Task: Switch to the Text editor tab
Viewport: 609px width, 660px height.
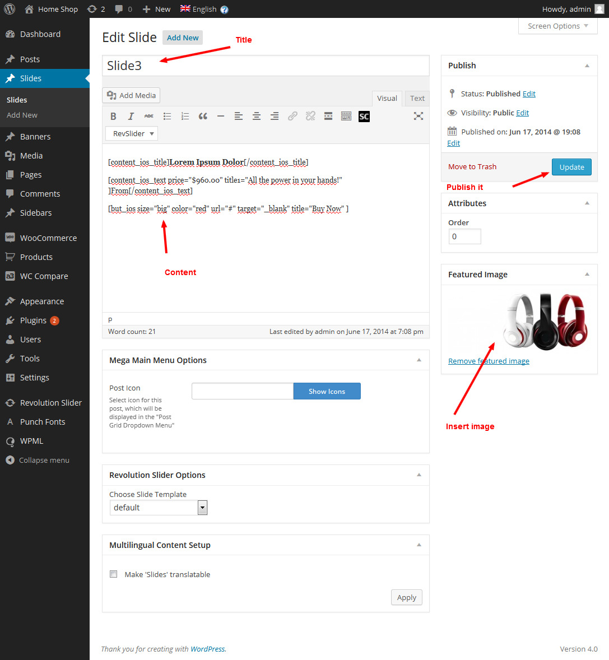Action: [417, 98]
